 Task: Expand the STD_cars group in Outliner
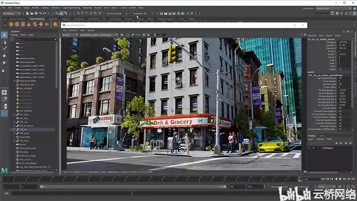14,122
